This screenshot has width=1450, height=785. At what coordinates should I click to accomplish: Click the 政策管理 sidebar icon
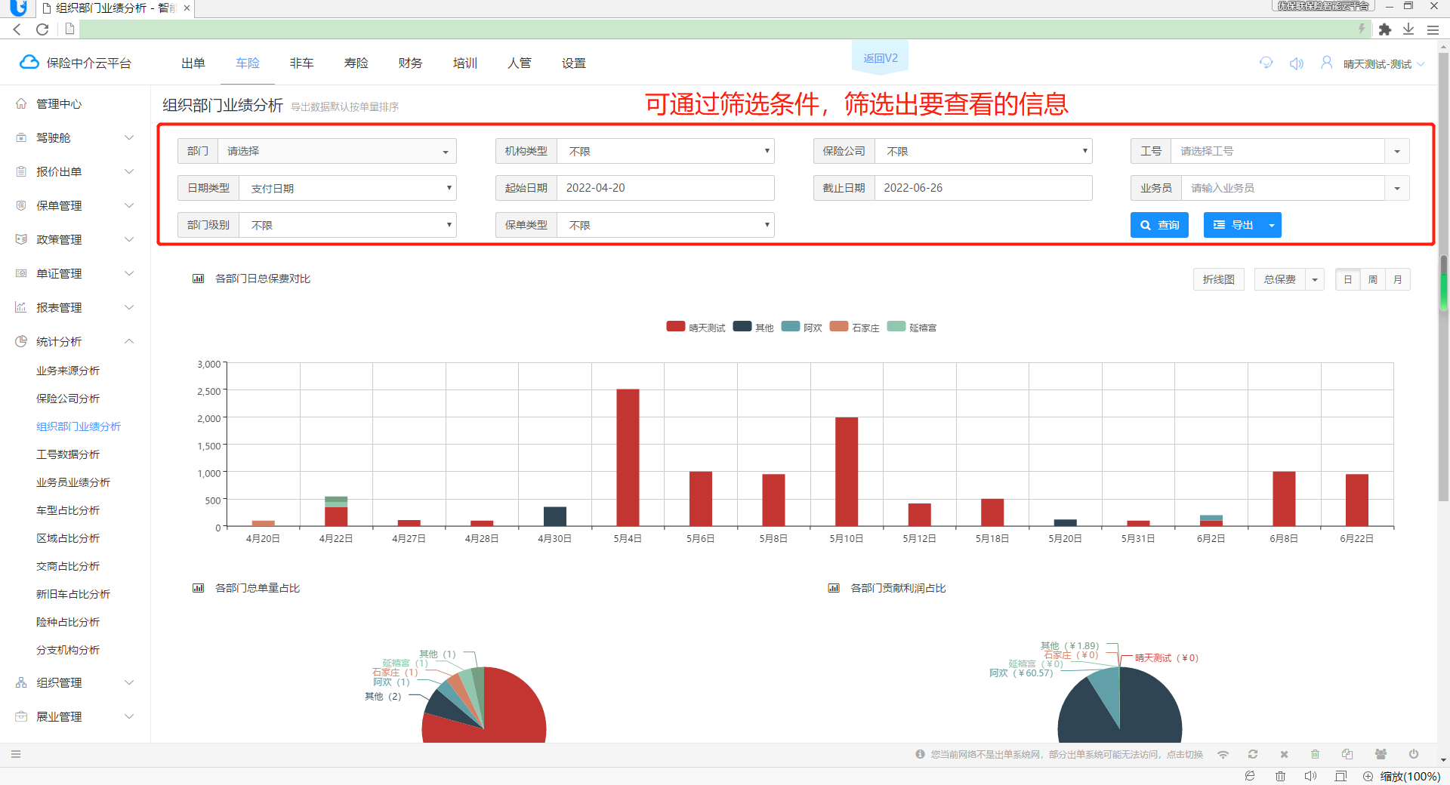[21, 239]
